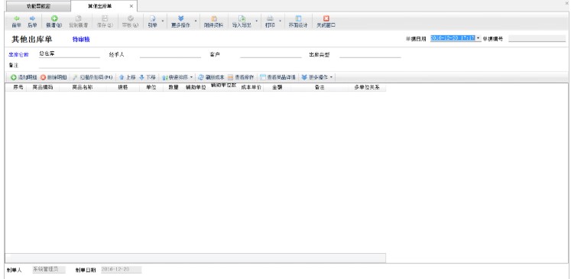Click the 客户 input field
Viewport: 571px width, 279px height.
click(x=271, y=54)
